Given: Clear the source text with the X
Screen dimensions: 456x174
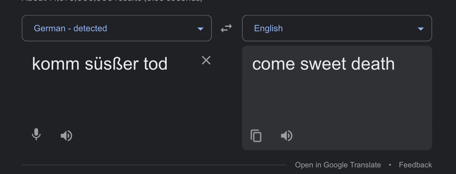Looking at the screenshot, I should coord(206,60).
